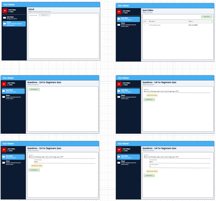This screenshot has height=201, width=216.
Task: Click the About sidebar icon in the Incorrect Answer 1 mockup
Action: tap(119, 163)
